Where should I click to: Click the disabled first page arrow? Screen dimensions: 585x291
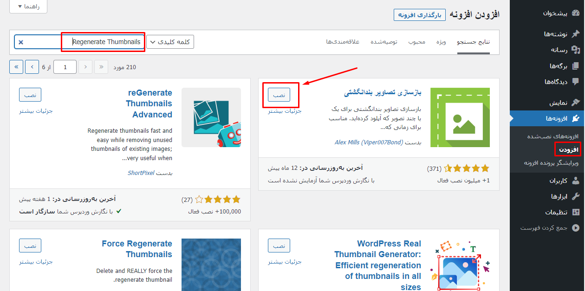(x=101, y=67)
